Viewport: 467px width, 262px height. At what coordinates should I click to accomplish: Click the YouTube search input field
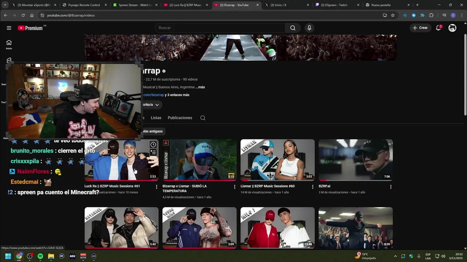220,28
